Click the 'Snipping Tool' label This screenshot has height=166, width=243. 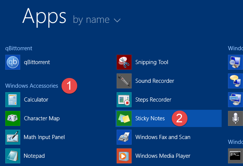152,63
